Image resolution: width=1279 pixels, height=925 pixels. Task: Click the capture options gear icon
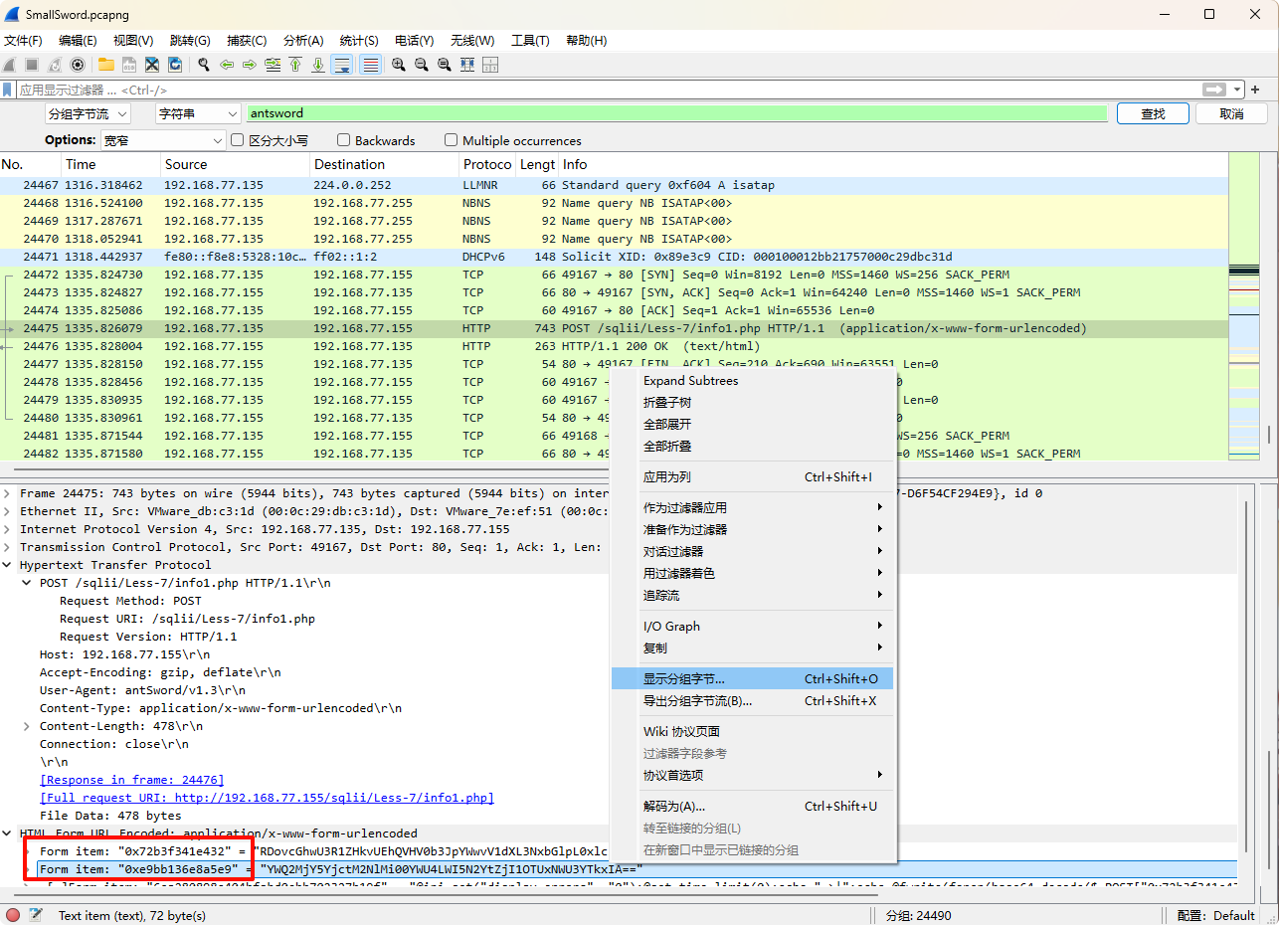click(x=78, y=65)
